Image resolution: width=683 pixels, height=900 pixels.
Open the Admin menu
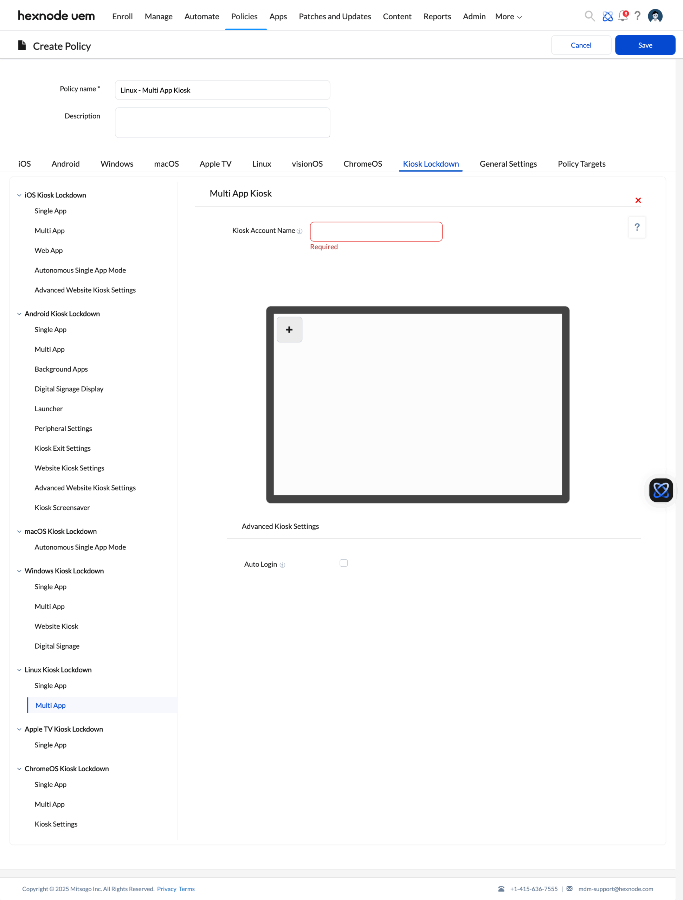click(474, 16)
